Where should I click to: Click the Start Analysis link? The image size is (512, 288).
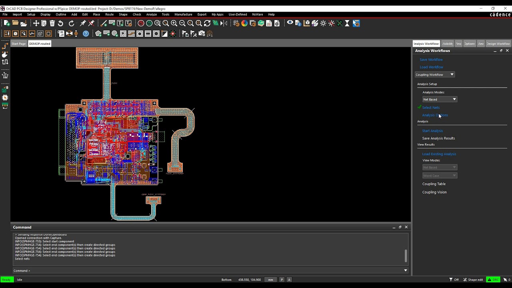click(x=432, y=131)
